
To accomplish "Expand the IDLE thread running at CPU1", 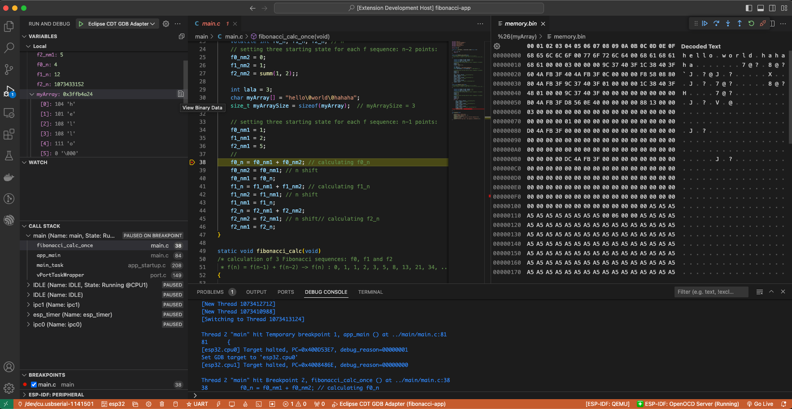I will coord(28,285).
